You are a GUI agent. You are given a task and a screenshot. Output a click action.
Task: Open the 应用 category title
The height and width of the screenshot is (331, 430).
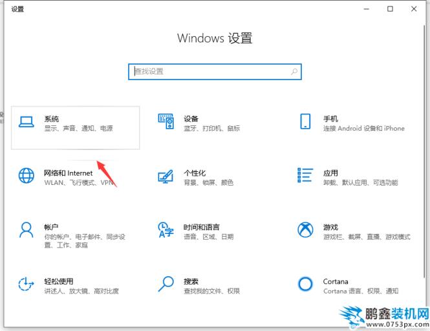[x=330, y=173]
